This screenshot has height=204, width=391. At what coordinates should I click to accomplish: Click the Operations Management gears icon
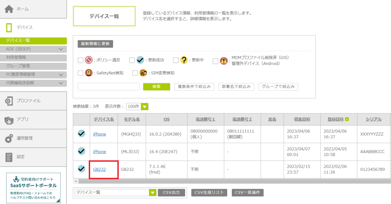pos(9,138)
